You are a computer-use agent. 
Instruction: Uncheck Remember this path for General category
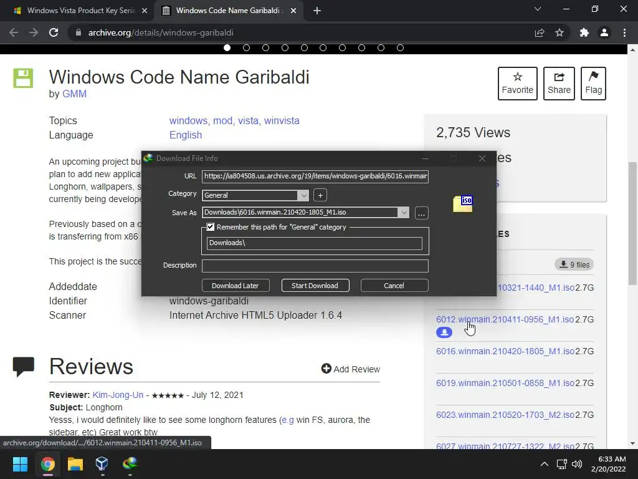[x=211, y=227]
